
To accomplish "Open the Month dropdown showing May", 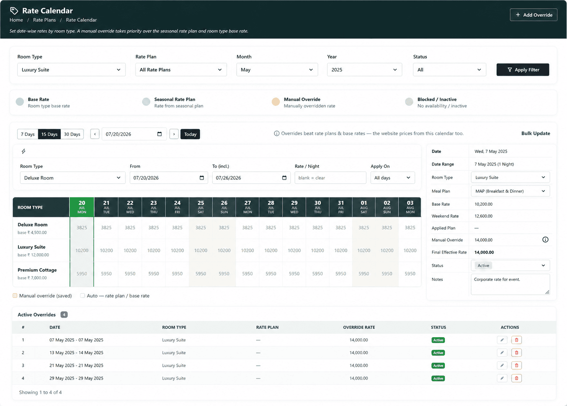I will (x=277, y=70).
